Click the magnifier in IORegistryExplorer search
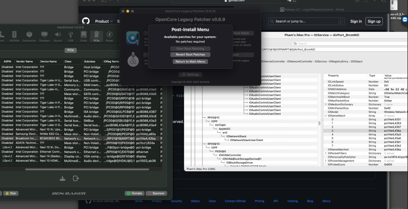The height and width of the screenshot is (209, 408). click(x=295, y=44)
